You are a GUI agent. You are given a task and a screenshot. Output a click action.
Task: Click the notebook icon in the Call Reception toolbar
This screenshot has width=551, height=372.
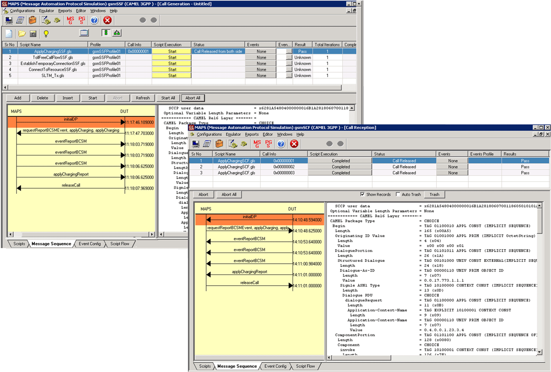(207, 144)
